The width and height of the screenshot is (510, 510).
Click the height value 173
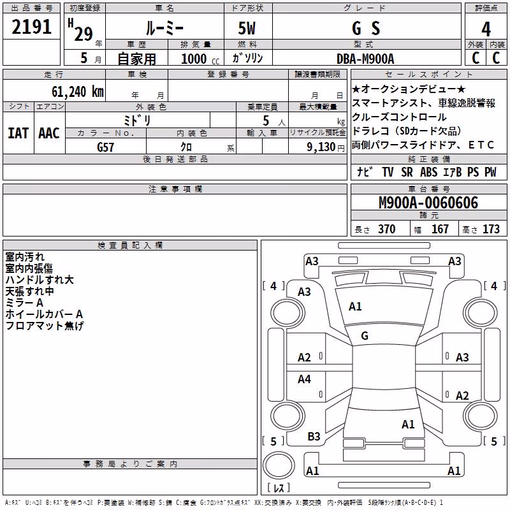(x=491, y=229)
